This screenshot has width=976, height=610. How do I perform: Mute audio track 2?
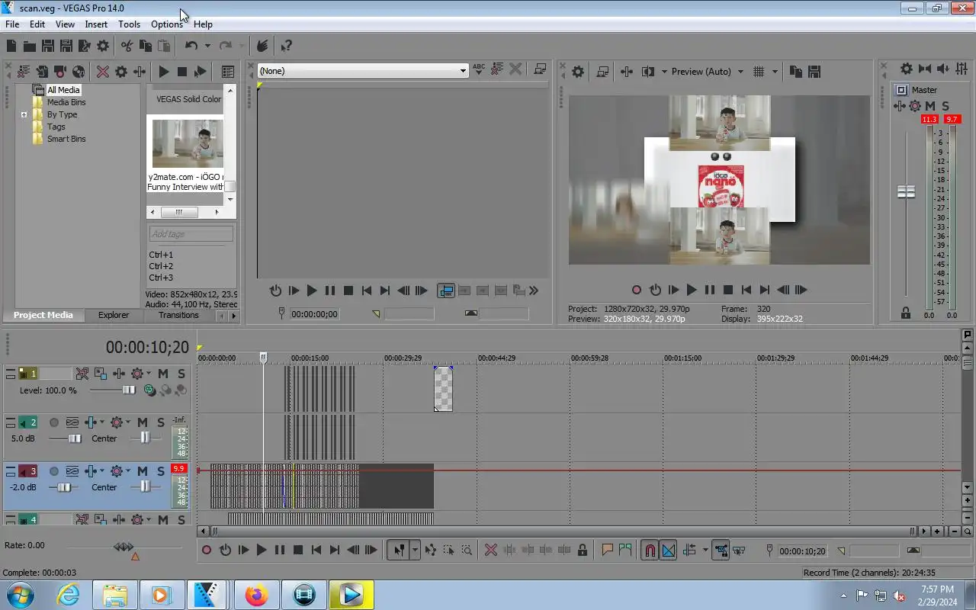[142, 422]
